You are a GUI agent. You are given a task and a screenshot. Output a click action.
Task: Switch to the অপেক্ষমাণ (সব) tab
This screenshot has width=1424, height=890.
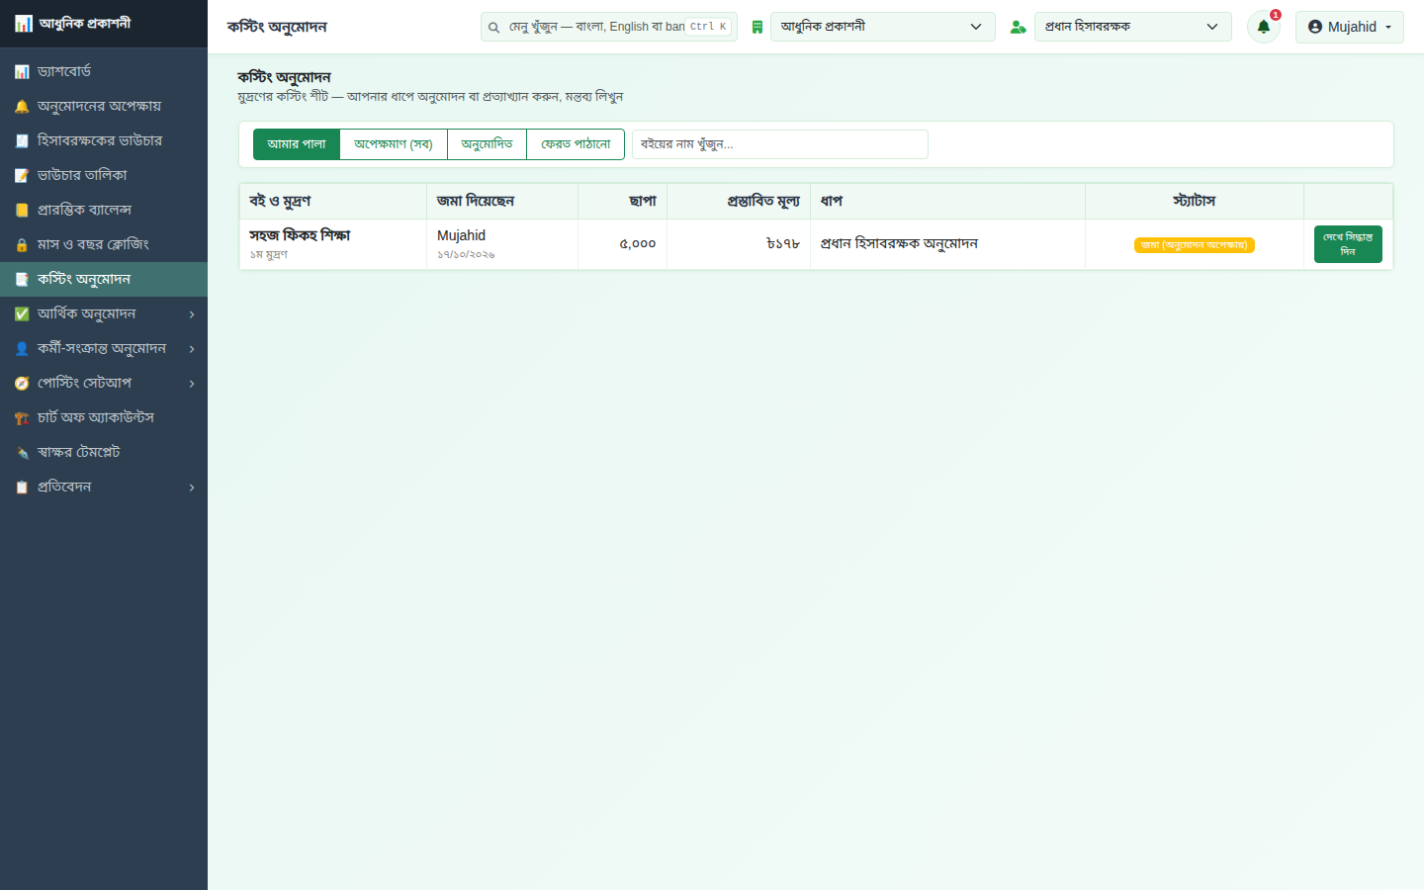pos(394,144)
